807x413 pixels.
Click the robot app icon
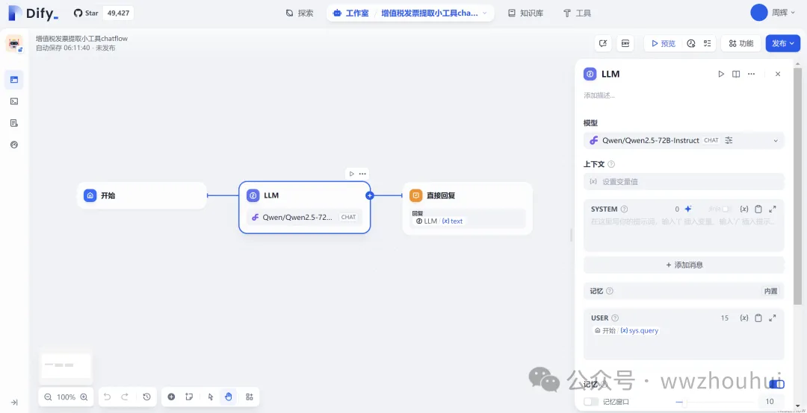tap(14, 44)
